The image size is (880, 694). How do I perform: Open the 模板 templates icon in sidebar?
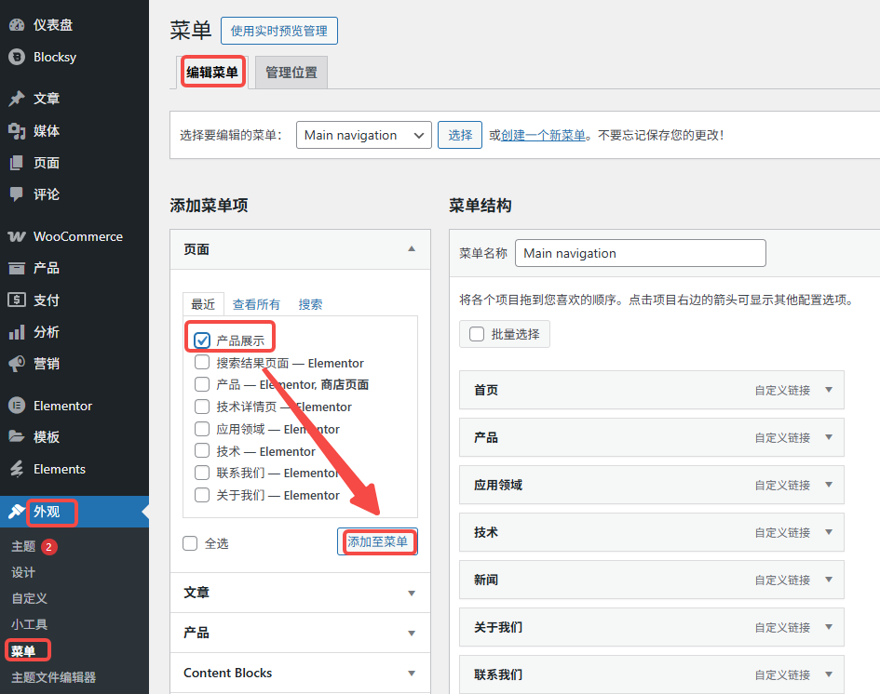(19, 436)
